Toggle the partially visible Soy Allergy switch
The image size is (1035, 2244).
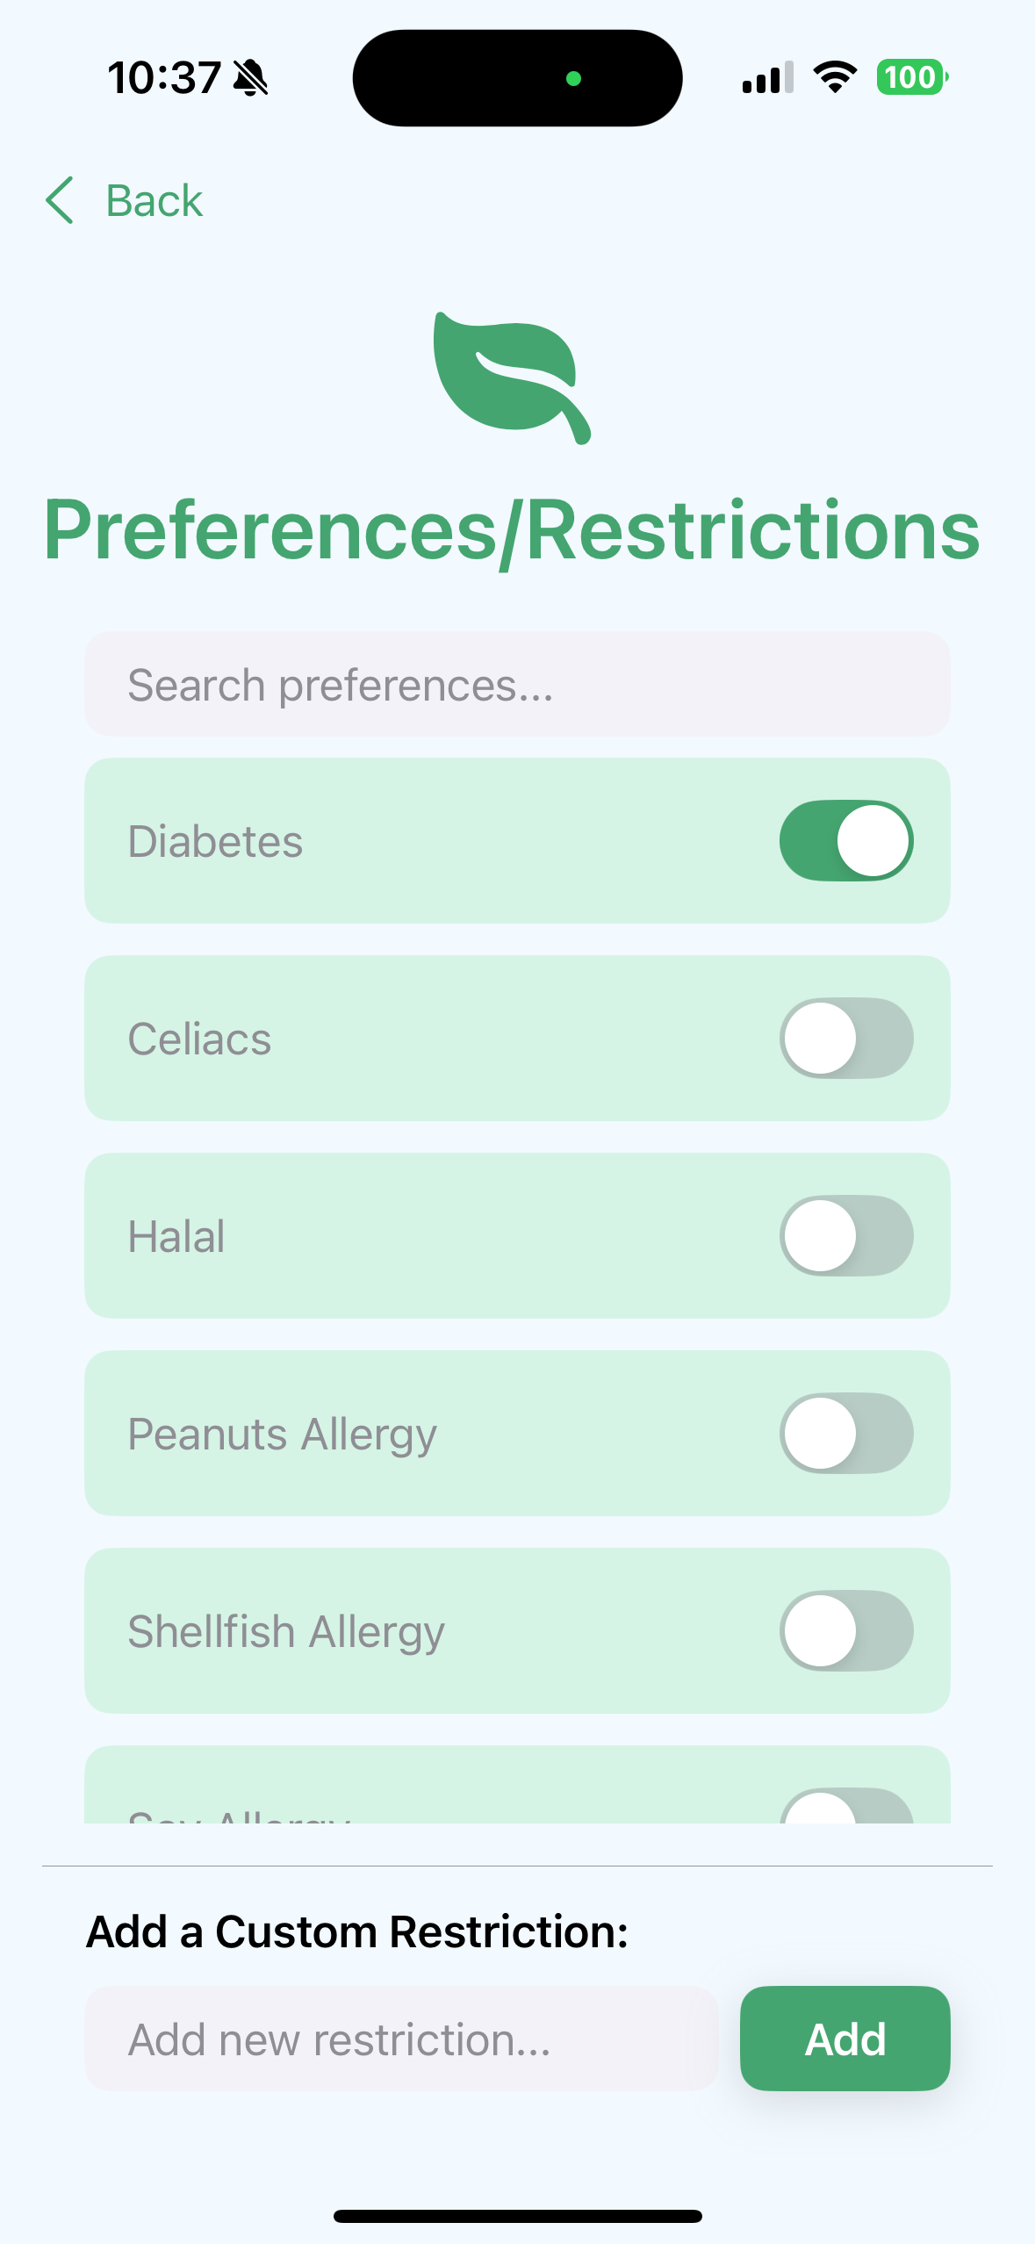pyautogui.click(x=846, y=1806)
